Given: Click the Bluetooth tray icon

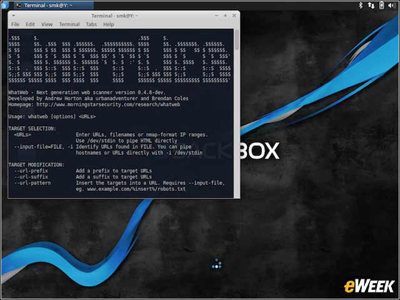Looking at the screenshot, I should click(x=361, y=5).
